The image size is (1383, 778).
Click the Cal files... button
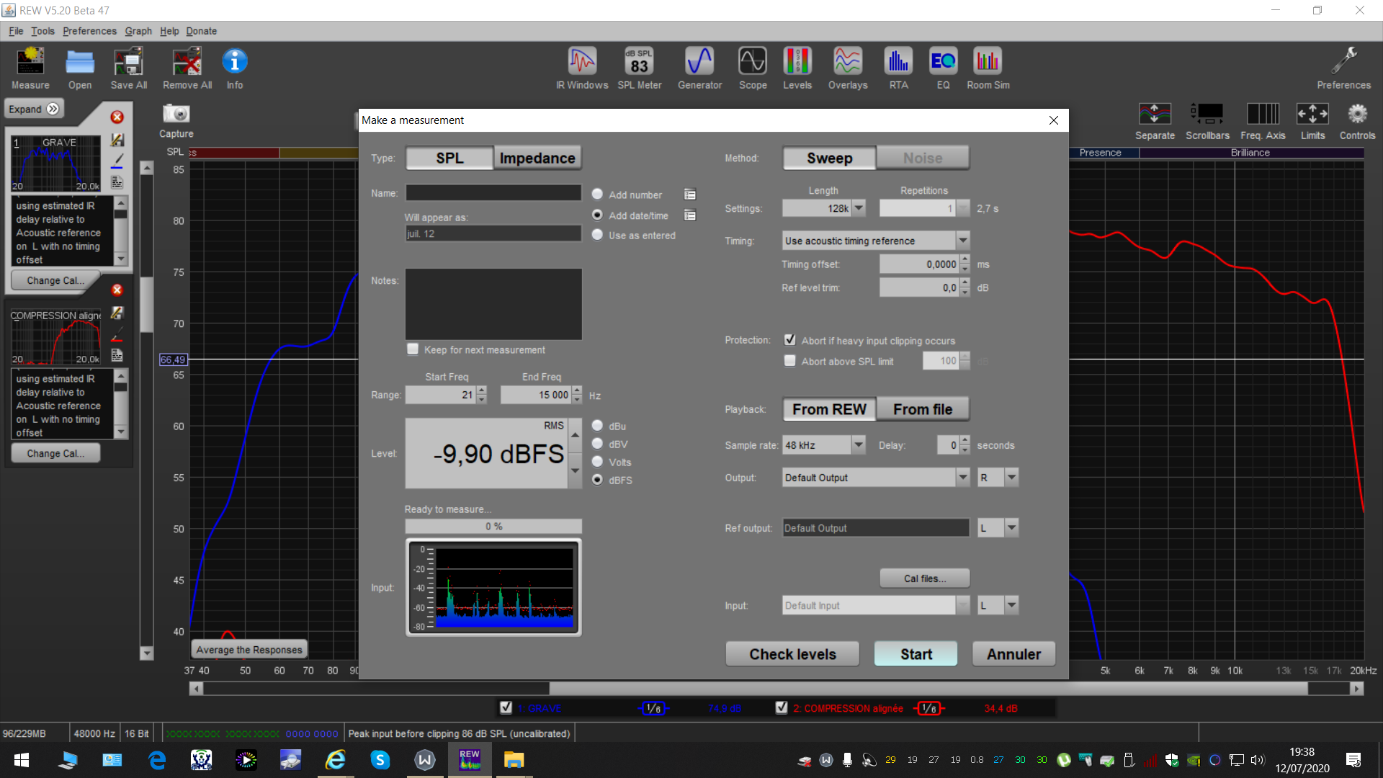(925, 578)
